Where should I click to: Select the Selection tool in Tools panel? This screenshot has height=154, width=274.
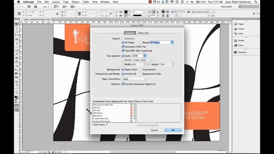pos(17,24)
